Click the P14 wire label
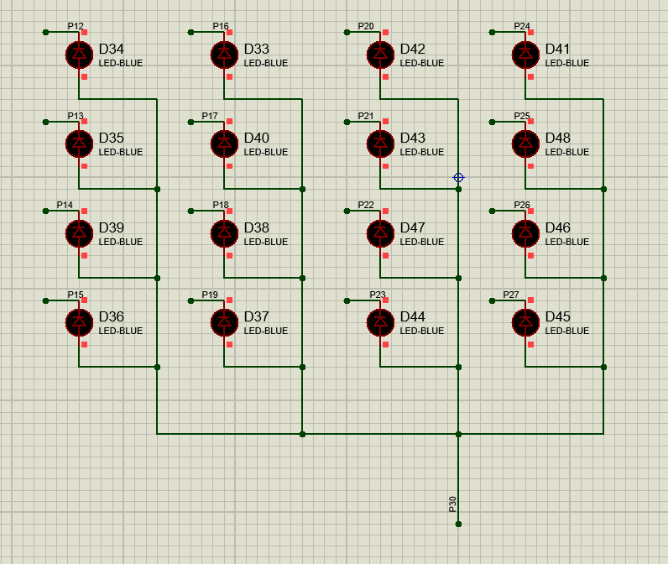This screenshot has width=668, height=564. [x=65, y=205]
